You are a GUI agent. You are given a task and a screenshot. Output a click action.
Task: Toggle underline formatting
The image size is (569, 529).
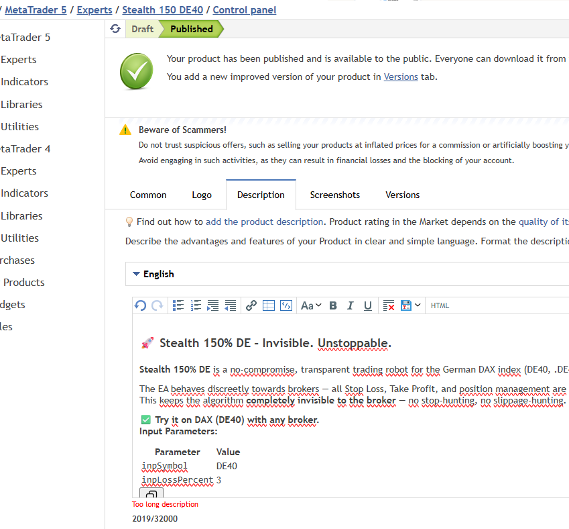367,305
